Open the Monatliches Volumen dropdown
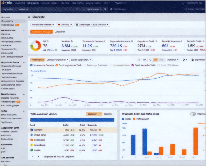Image resolution: width=206 pixels, height=166 pixels. (43, 24)
